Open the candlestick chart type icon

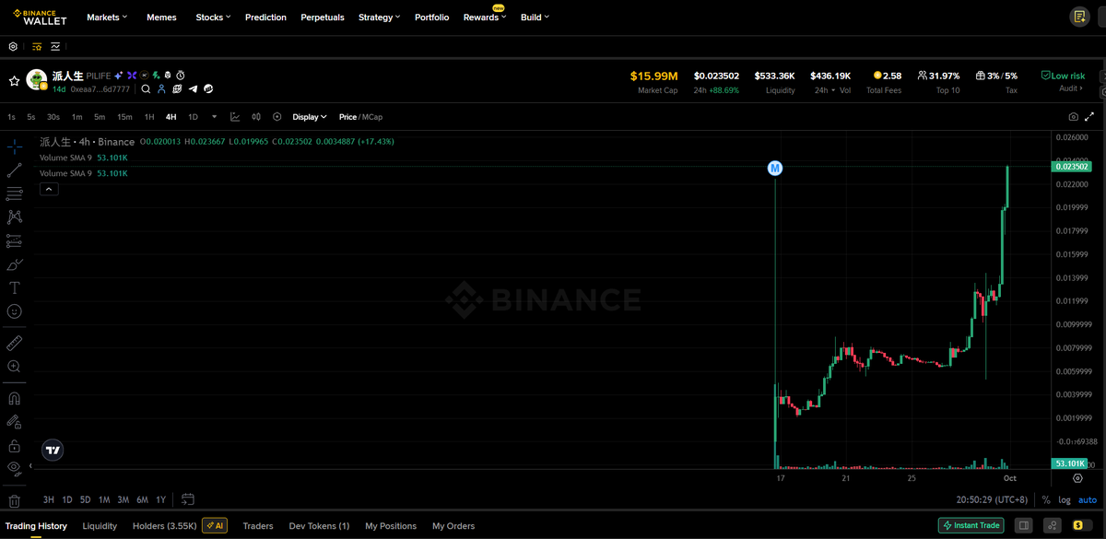tap(256, 117)
